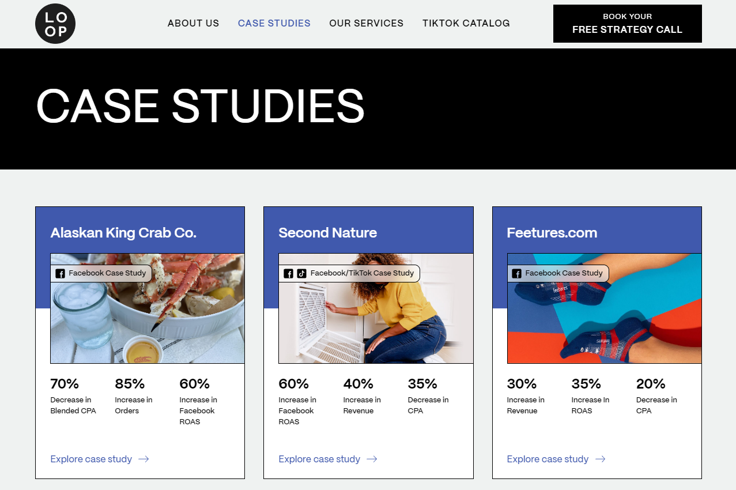The image size is (736, 490).
Task: Click the blue socks product photo
Action: tap(604, 323)
